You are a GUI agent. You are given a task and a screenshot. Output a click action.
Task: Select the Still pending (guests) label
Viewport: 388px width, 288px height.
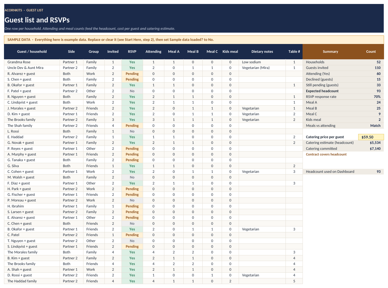[330, 85]
